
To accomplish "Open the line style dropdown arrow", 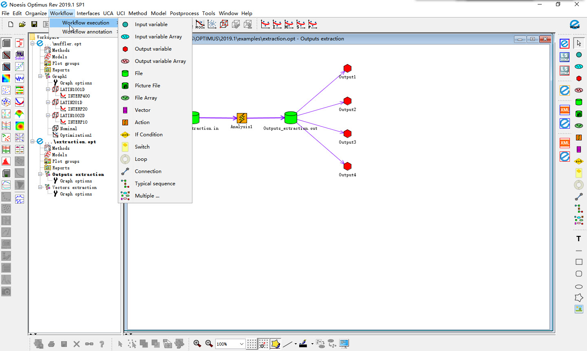I will (296, 344).
